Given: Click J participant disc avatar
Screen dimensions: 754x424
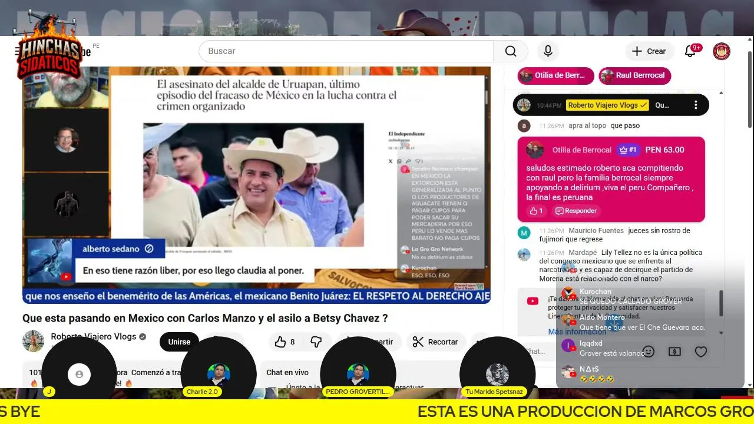Looking at the screenshot, I should pos(79,374).
